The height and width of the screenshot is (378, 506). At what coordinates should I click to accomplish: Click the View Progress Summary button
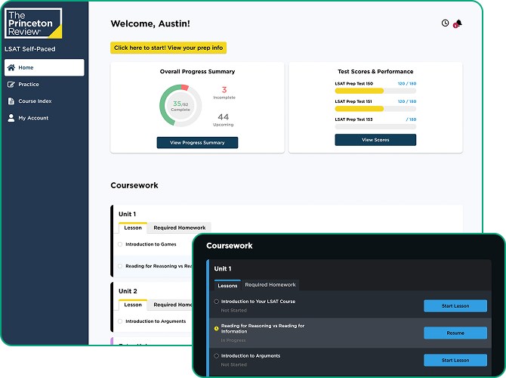point(197,143)
